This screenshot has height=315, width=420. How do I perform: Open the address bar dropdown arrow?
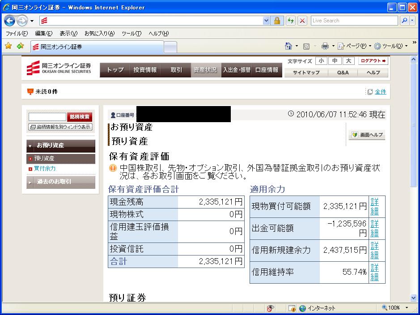[x=267, y=21]
